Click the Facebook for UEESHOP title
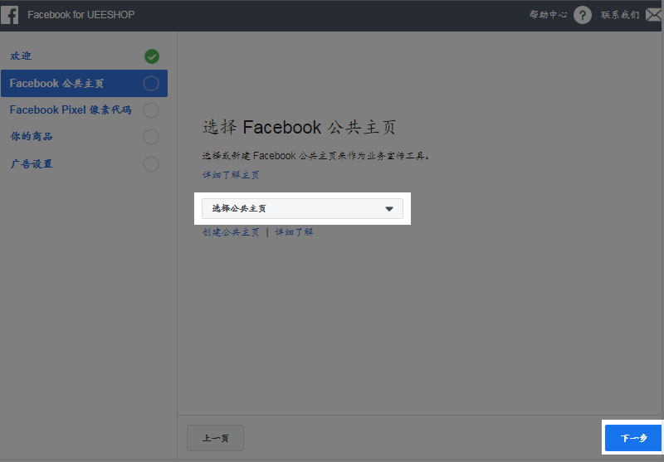This screenshot has height=462, width=664. (81, 15)
